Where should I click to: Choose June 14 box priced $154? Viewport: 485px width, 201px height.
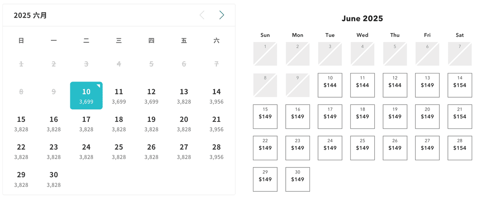tap(460, 85)
